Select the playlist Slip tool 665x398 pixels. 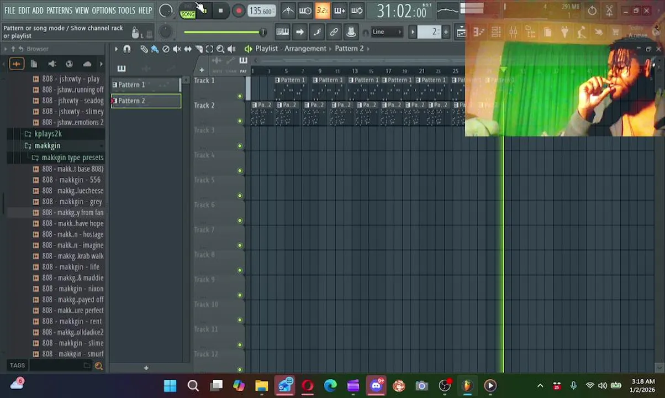pos(188,49)
